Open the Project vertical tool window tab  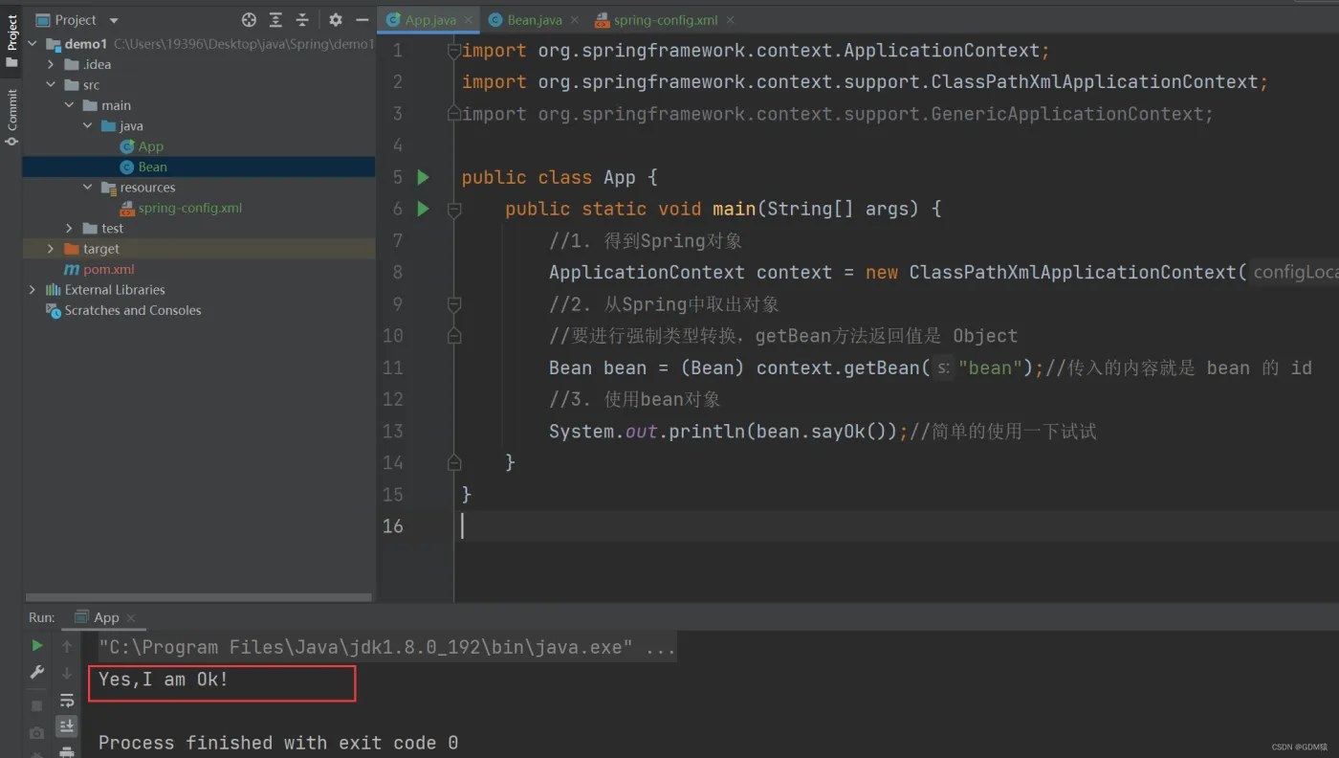coord(11,40)
